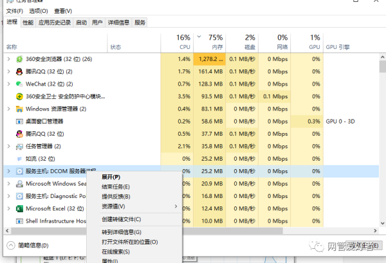Click the 161.4 MB memory cell
This screenshot has width=386, height=263.
(210, 71)
